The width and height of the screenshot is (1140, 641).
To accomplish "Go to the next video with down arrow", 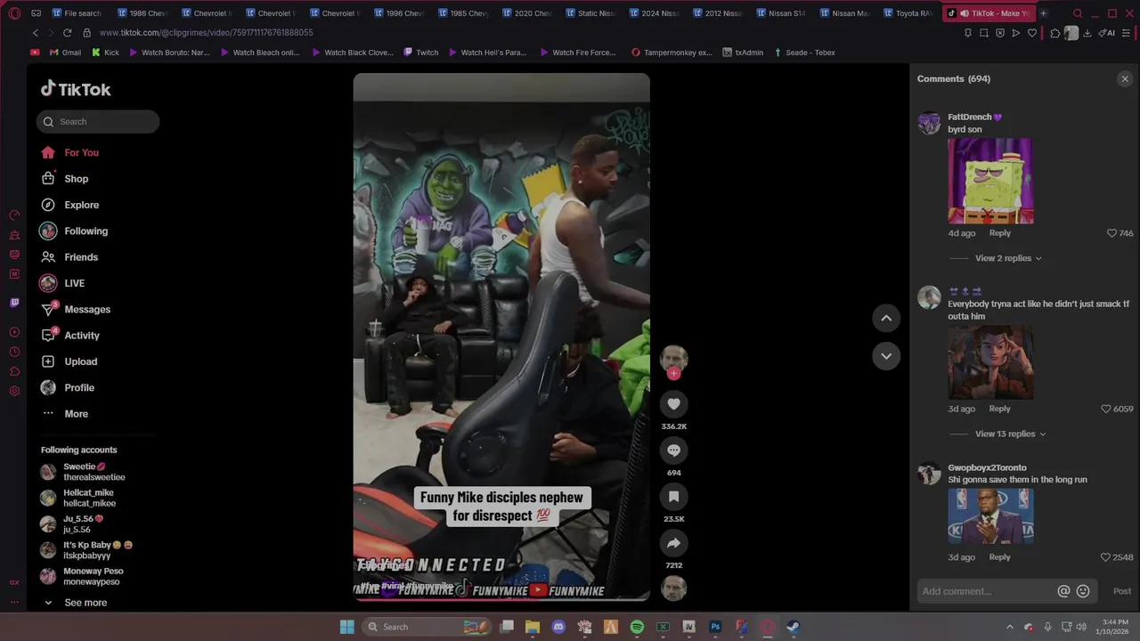I will (886, 356).
